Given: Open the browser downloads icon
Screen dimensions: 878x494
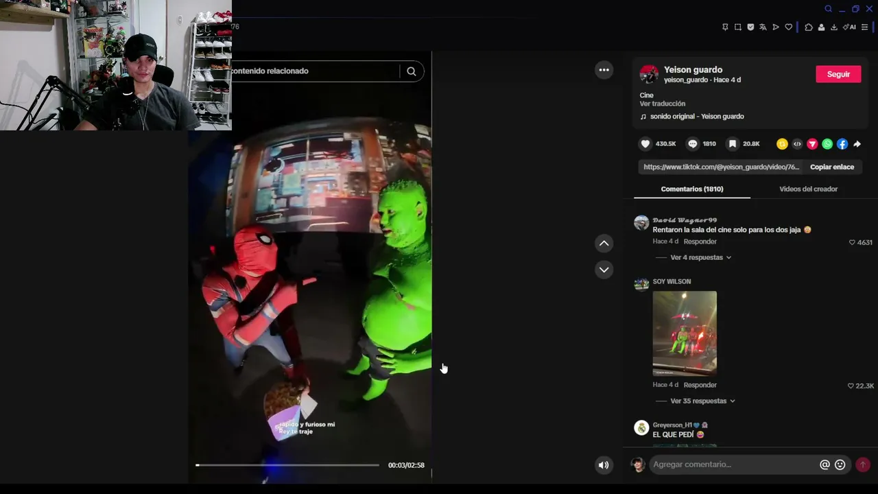Looking at the screenshot, I should tap(834, 27).
